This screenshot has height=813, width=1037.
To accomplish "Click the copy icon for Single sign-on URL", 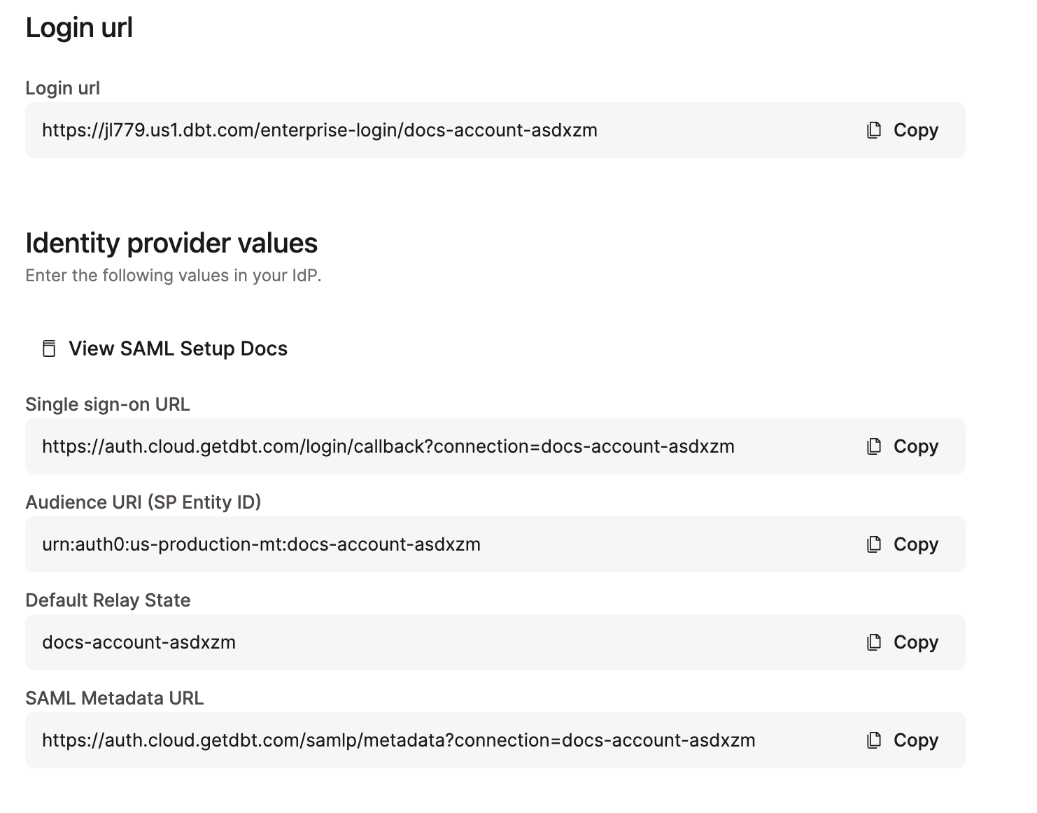I will [x=873, y=446].
